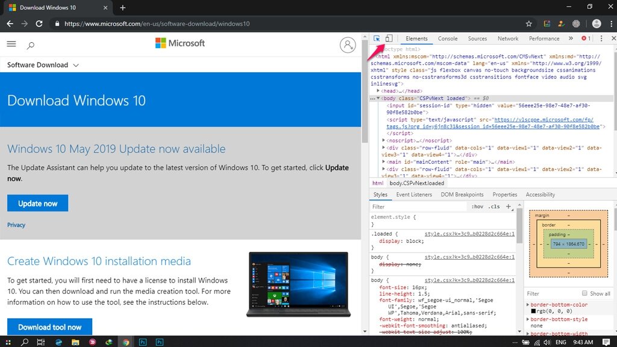Click the site lock icon

(x=57, y=23)
